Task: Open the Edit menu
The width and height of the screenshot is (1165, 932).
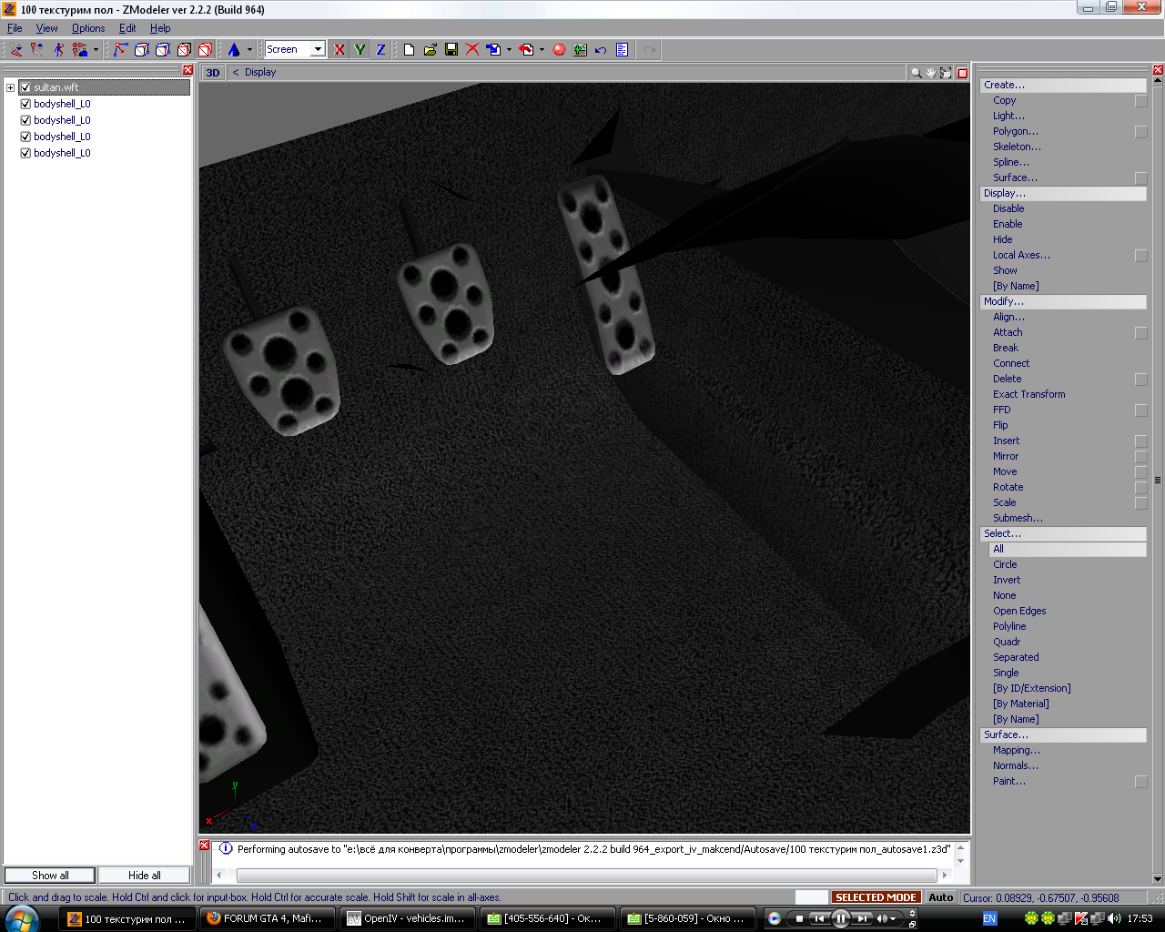Action: tap(127, 28)
